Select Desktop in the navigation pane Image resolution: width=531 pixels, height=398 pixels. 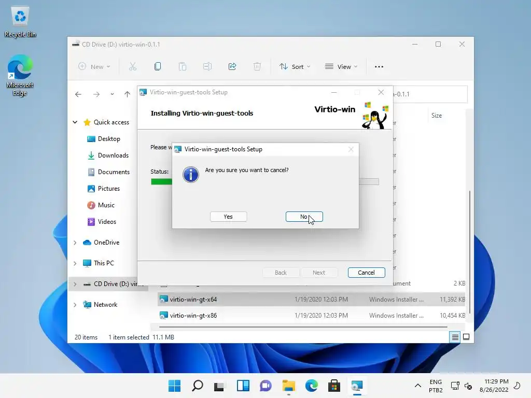(x=108, y=139)
